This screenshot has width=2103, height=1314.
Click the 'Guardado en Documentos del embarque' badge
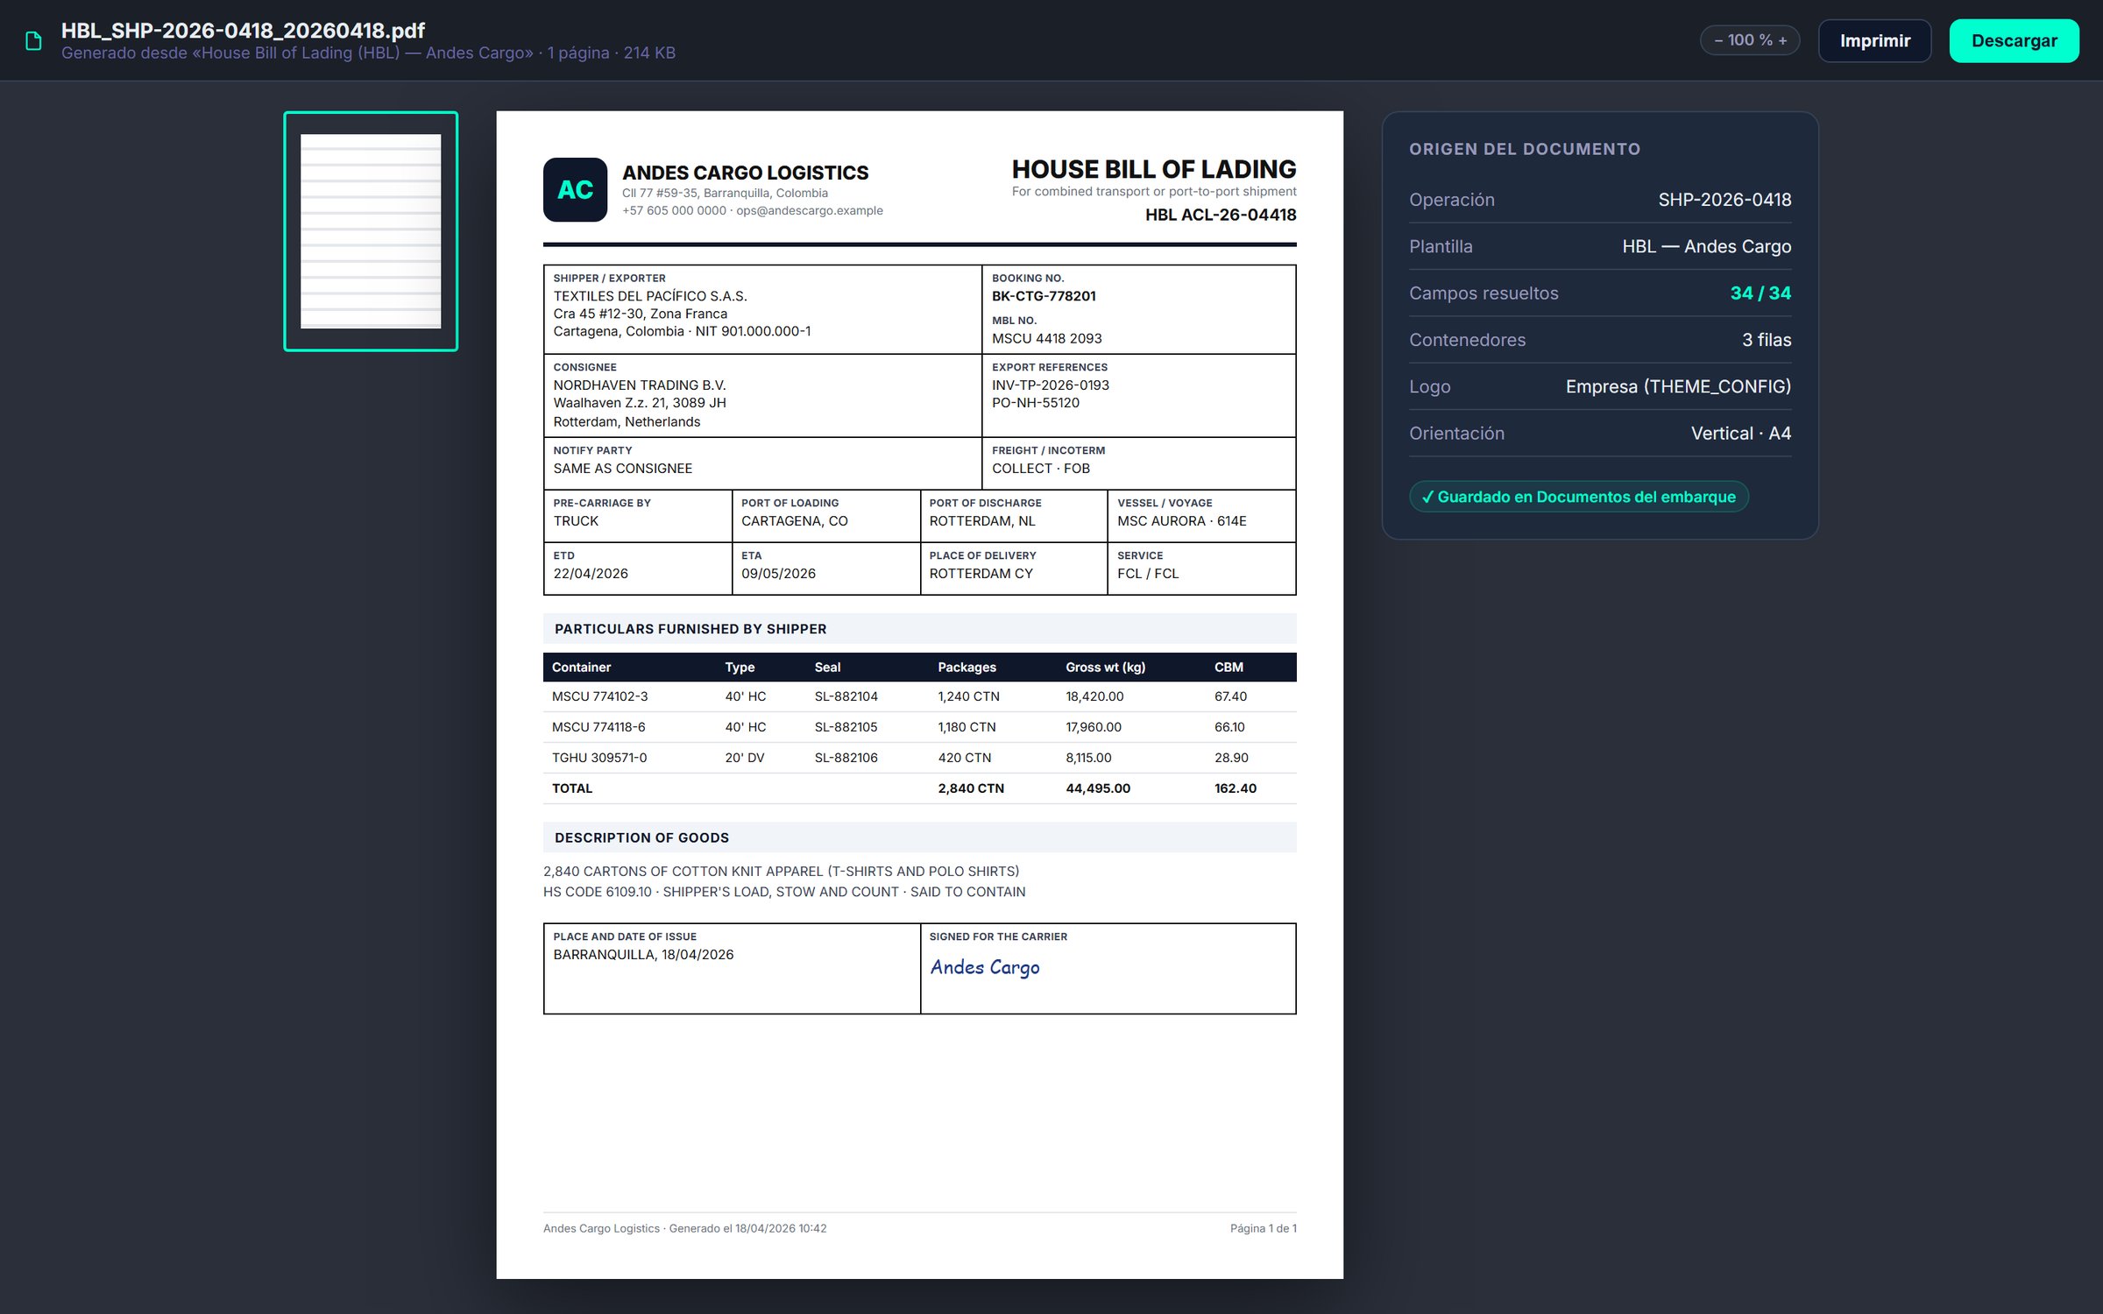tap(1578, 497)
